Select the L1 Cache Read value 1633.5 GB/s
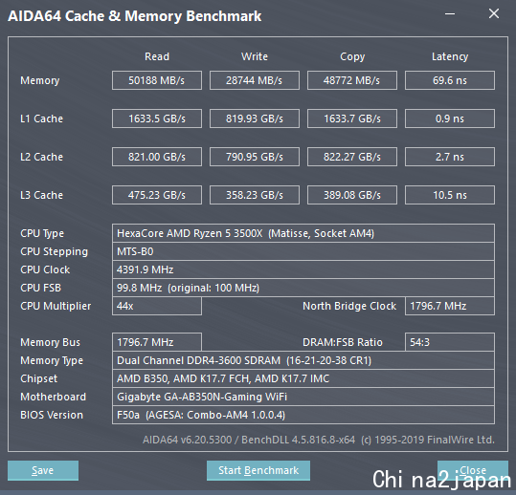Screen dimensions: 516x495 (157, 118)
